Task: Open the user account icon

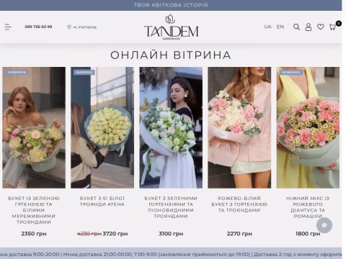Action: pos(309,27)
